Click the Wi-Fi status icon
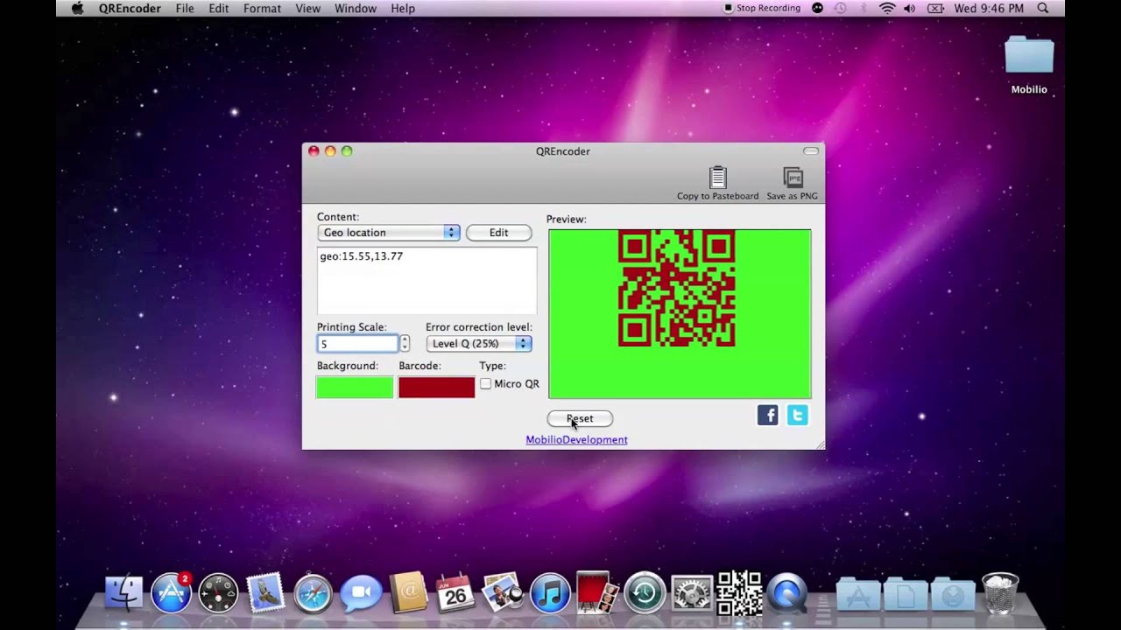Image resolution: width=1121 pixels, height=630 pixels. [x=887, y=8]
